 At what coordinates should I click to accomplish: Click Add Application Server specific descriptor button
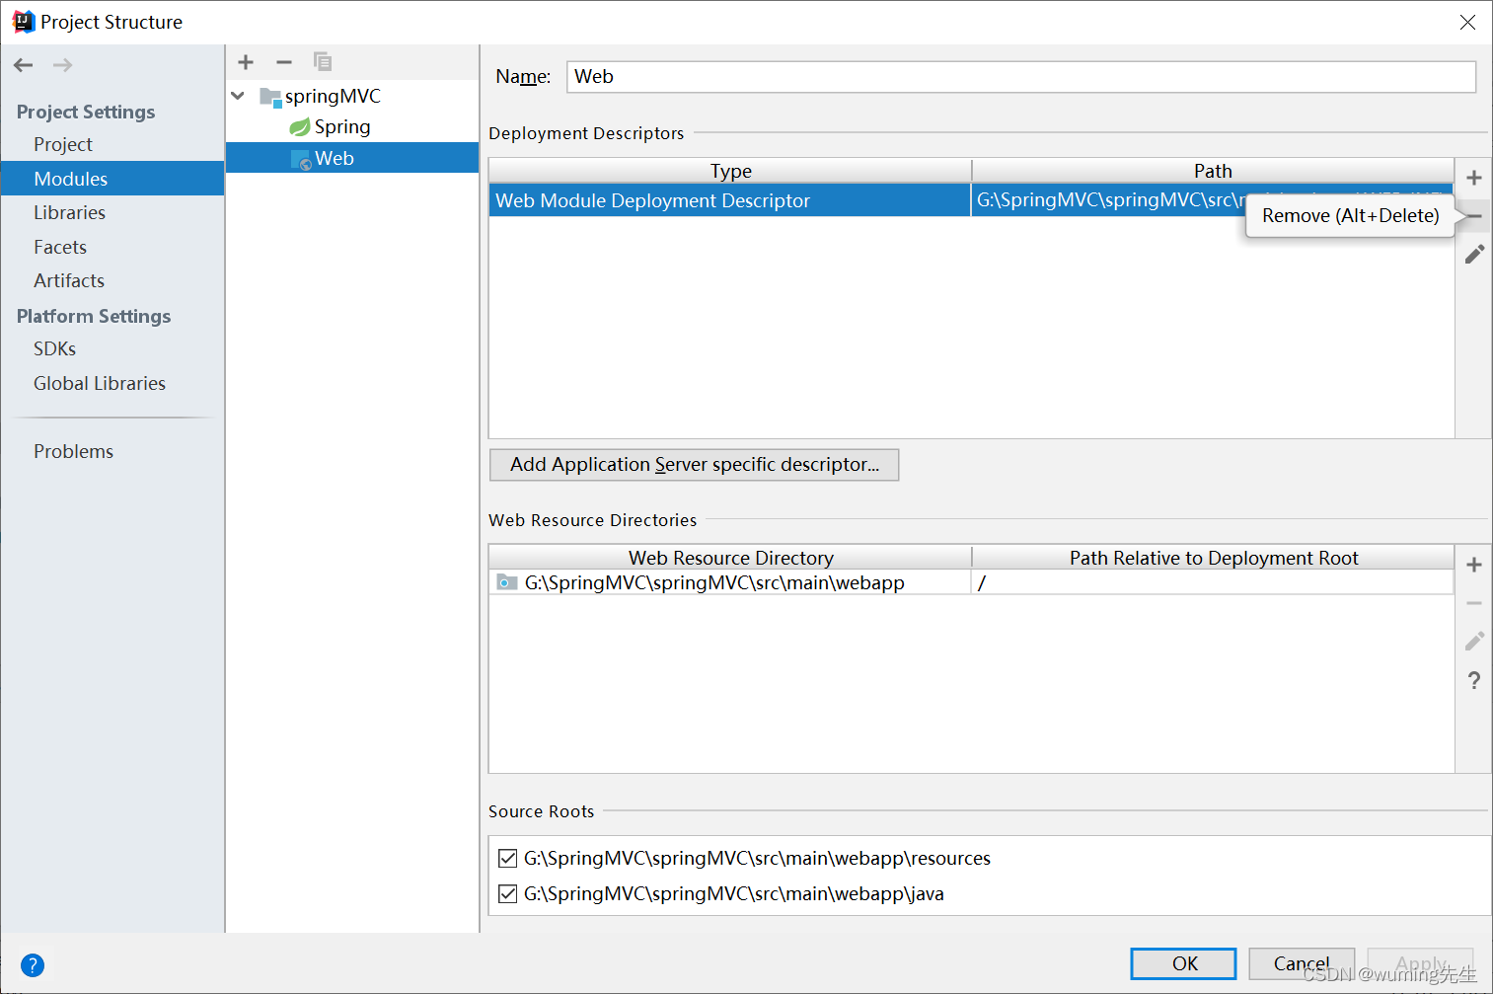click(x=694, y=465)
